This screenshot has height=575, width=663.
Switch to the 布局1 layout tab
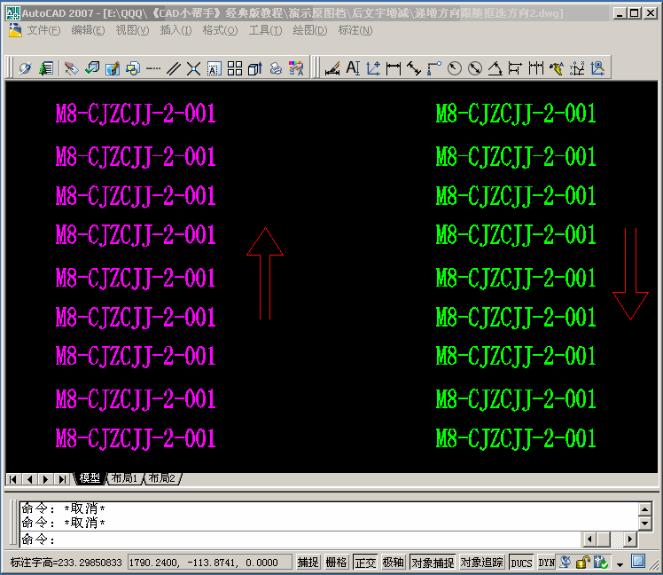tap(124, 478)
